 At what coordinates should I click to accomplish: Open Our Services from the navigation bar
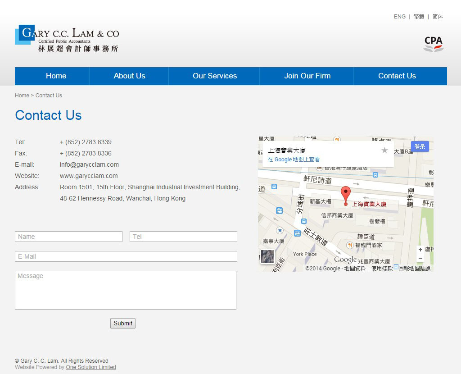click(x=215, y=76)
